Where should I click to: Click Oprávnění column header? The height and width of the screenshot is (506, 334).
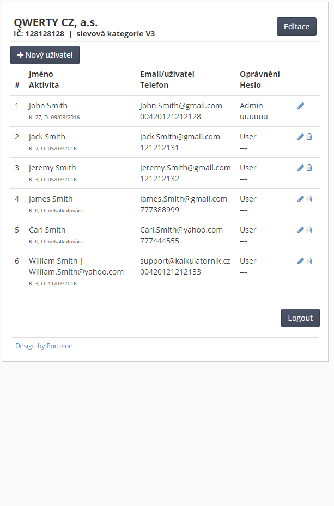pyautogui.click(x=260, y=74)
